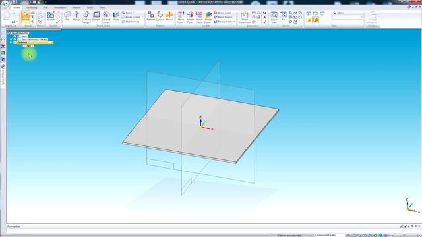This screenshot has width=422, height=237.
Task: Click the Resize Holes command
Action: [223, 22]
